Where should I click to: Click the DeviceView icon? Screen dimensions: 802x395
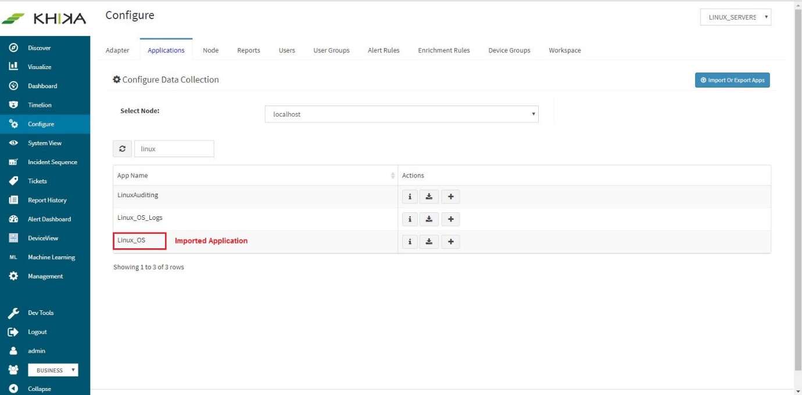[13, 238]
